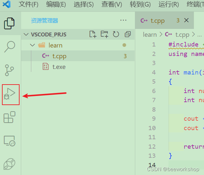The height and width of the screenshot is (175, 204).
Task: Click the cout keyword on line 9
Action: [x=191, y=119]
